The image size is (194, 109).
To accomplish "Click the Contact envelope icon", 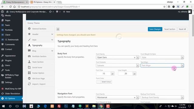I will point(2,49).
